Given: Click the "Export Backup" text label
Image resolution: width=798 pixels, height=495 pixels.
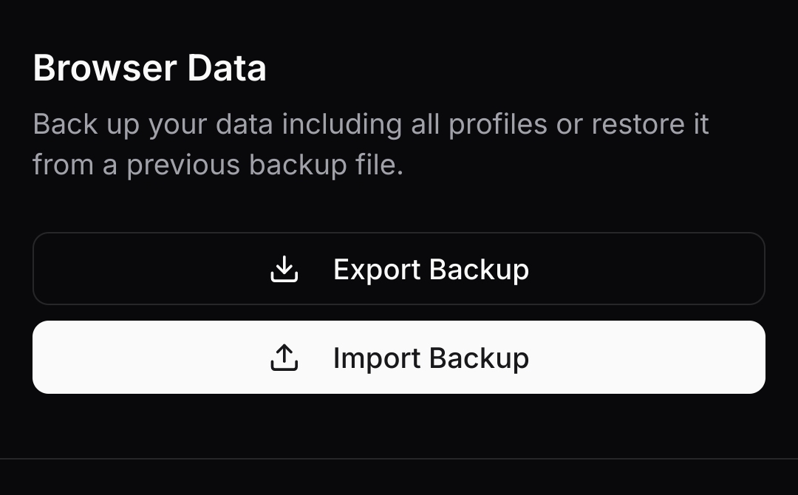Looking at the screenshot, I should click(431, 269).
